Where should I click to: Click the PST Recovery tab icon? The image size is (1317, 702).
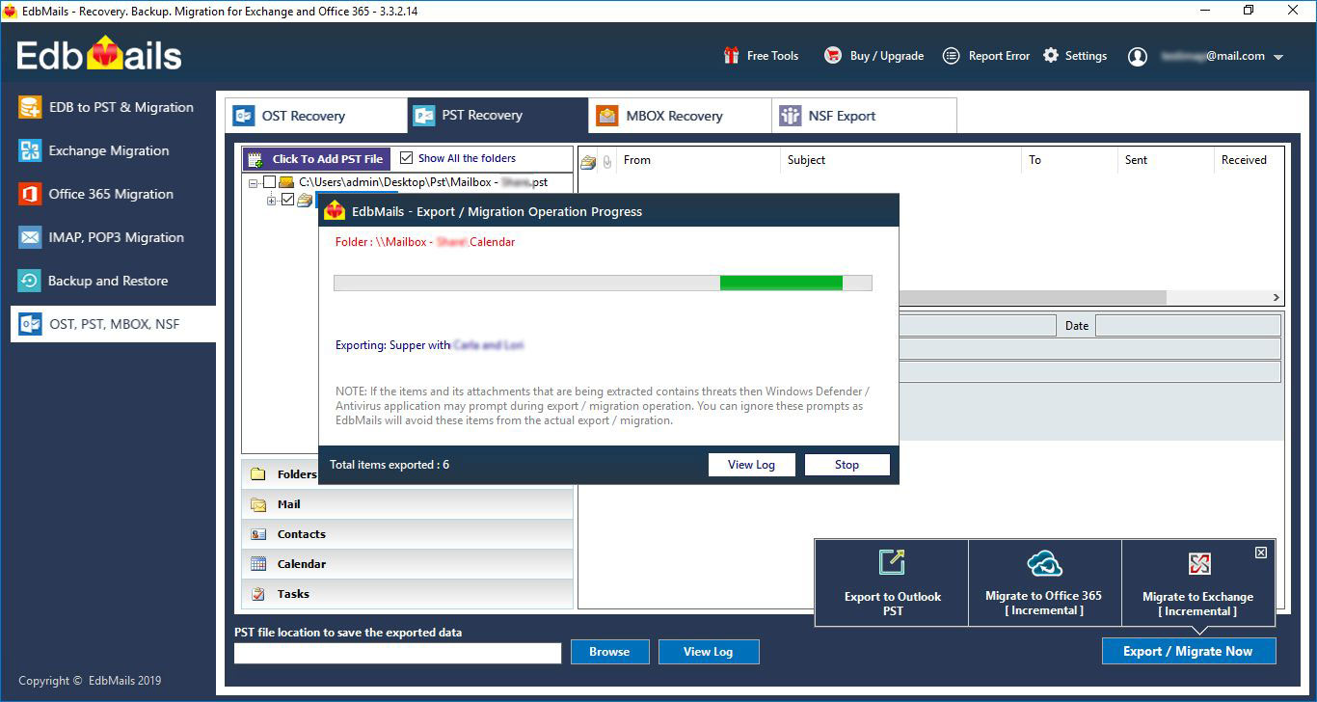coord(424,116)
